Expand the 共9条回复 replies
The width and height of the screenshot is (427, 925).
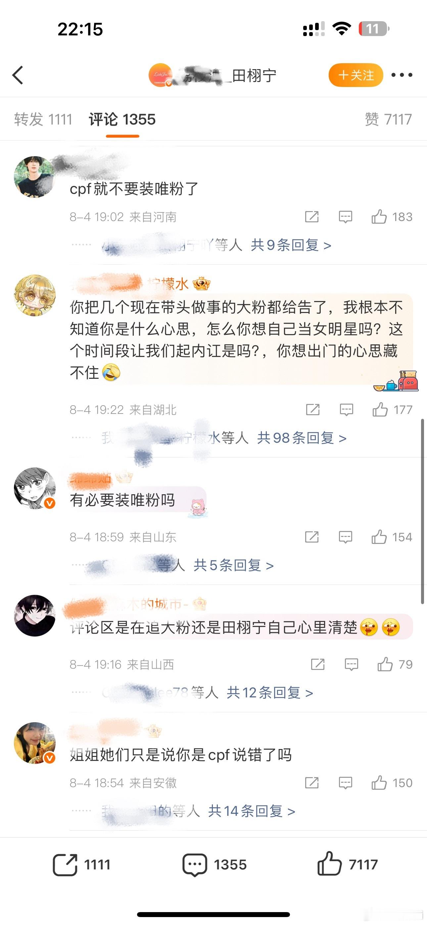[291, 245]
